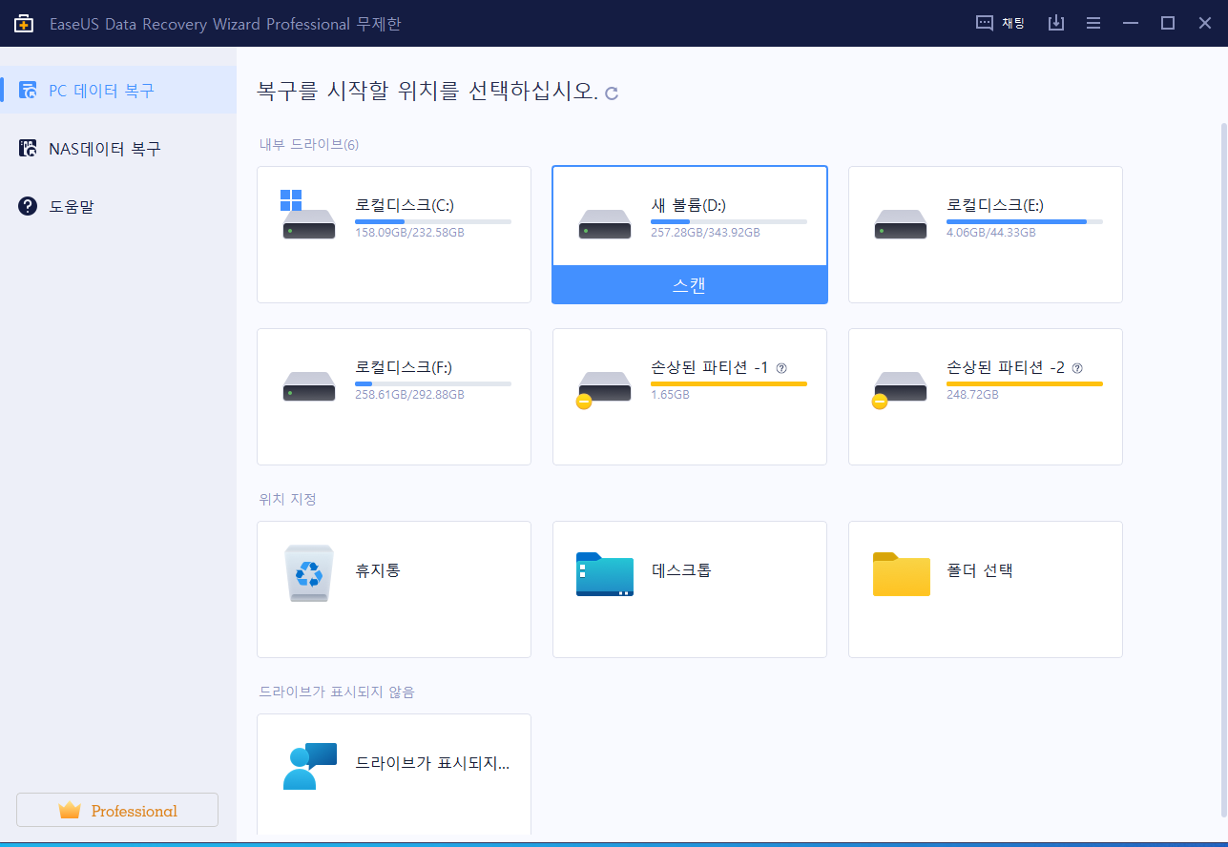Click the 스캔 button on D: drive
Viewport: 1228px width, 847px height.
point(689,284)
